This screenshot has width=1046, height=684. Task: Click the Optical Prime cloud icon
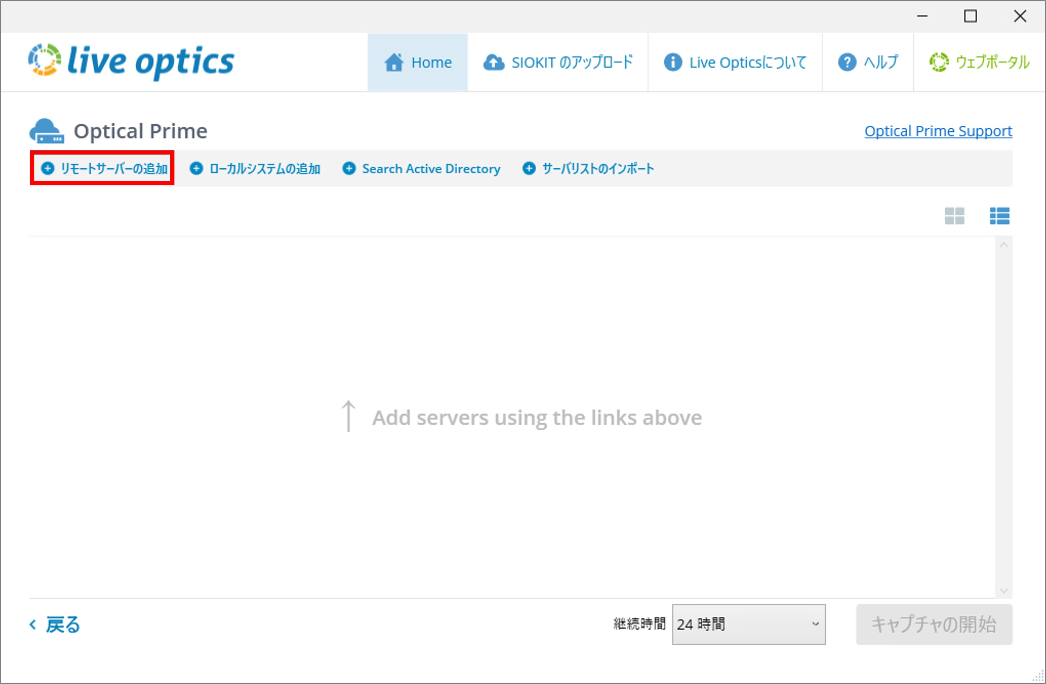(47, 131)
